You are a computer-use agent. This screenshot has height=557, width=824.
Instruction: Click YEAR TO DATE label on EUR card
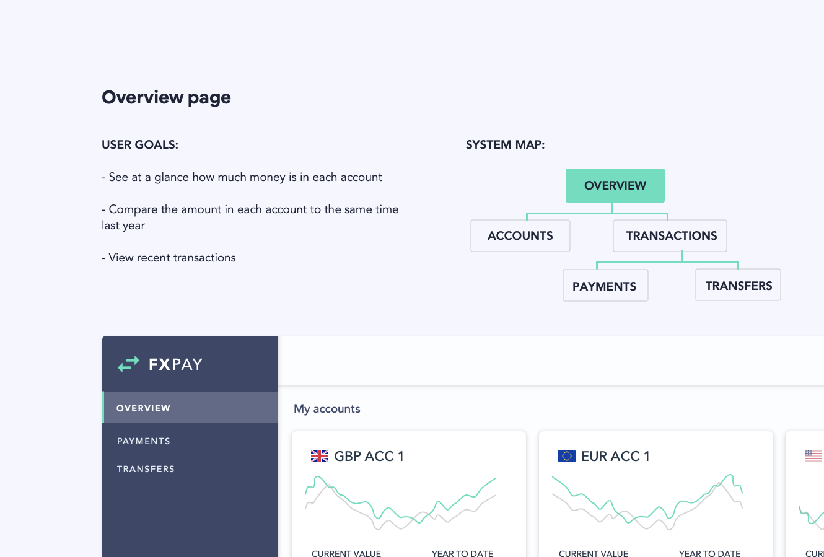click(x=709, y=553)
